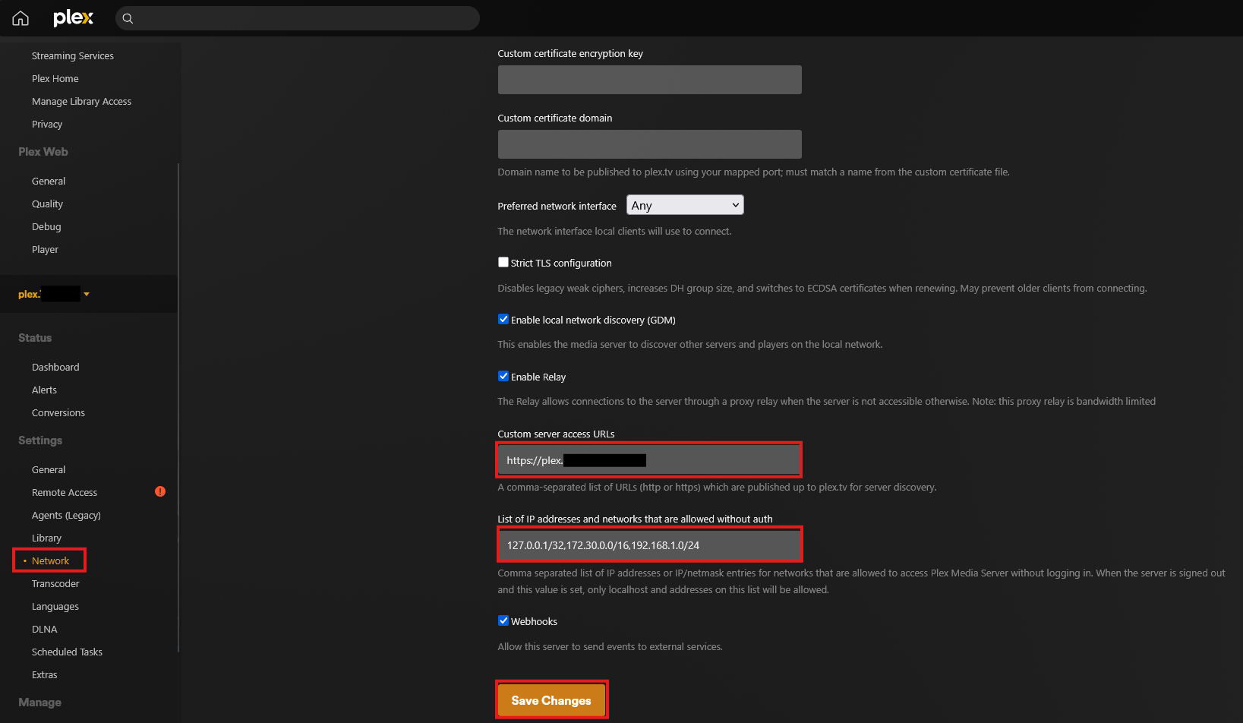Select General under Plex Web
Screen dimensions: 1243x723
(49, 181)
